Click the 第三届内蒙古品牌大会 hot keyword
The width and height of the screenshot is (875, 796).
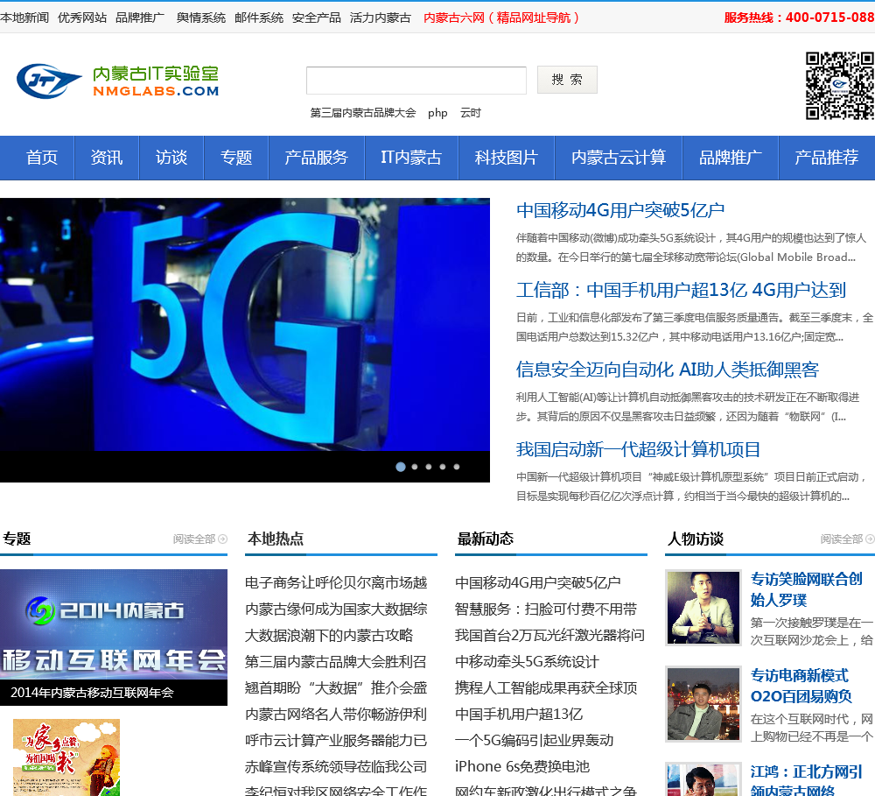(x=363, y=113)
